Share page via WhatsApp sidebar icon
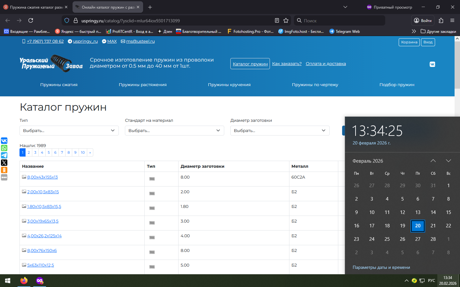The height and width of the screenshot is (287, 460). pyautogui.click(x=4, y=148)
